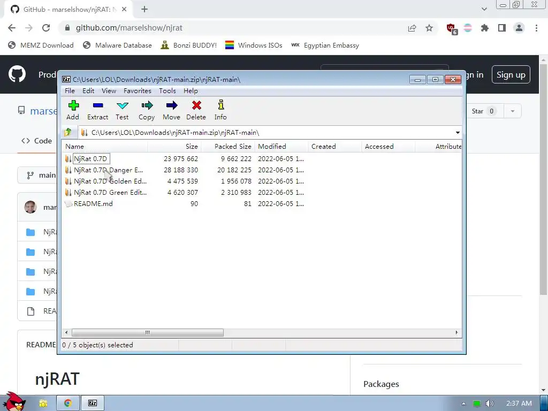Expand the 7-Zip address path dropdown
The height and width of the screenshot is (411, 548).
point(458,133)
